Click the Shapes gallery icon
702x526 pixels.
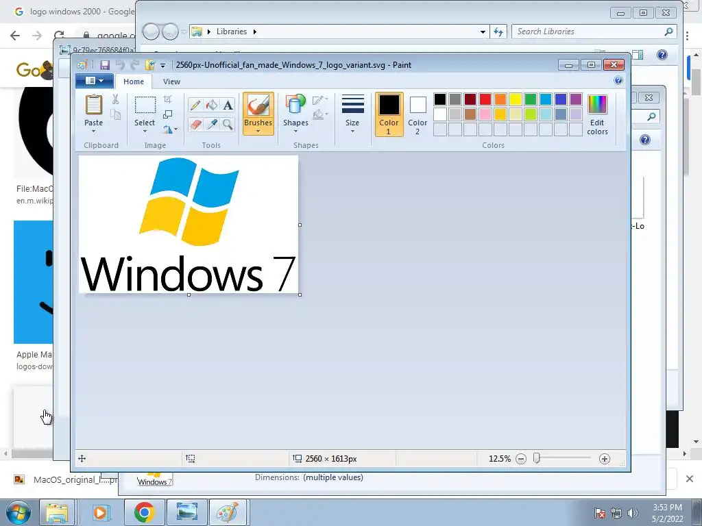pos(295,105)
